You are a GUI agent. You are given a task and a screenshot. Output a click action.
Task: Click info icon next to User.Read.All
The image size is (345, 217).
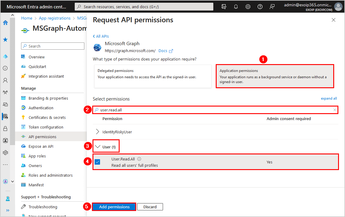(139, 159)
